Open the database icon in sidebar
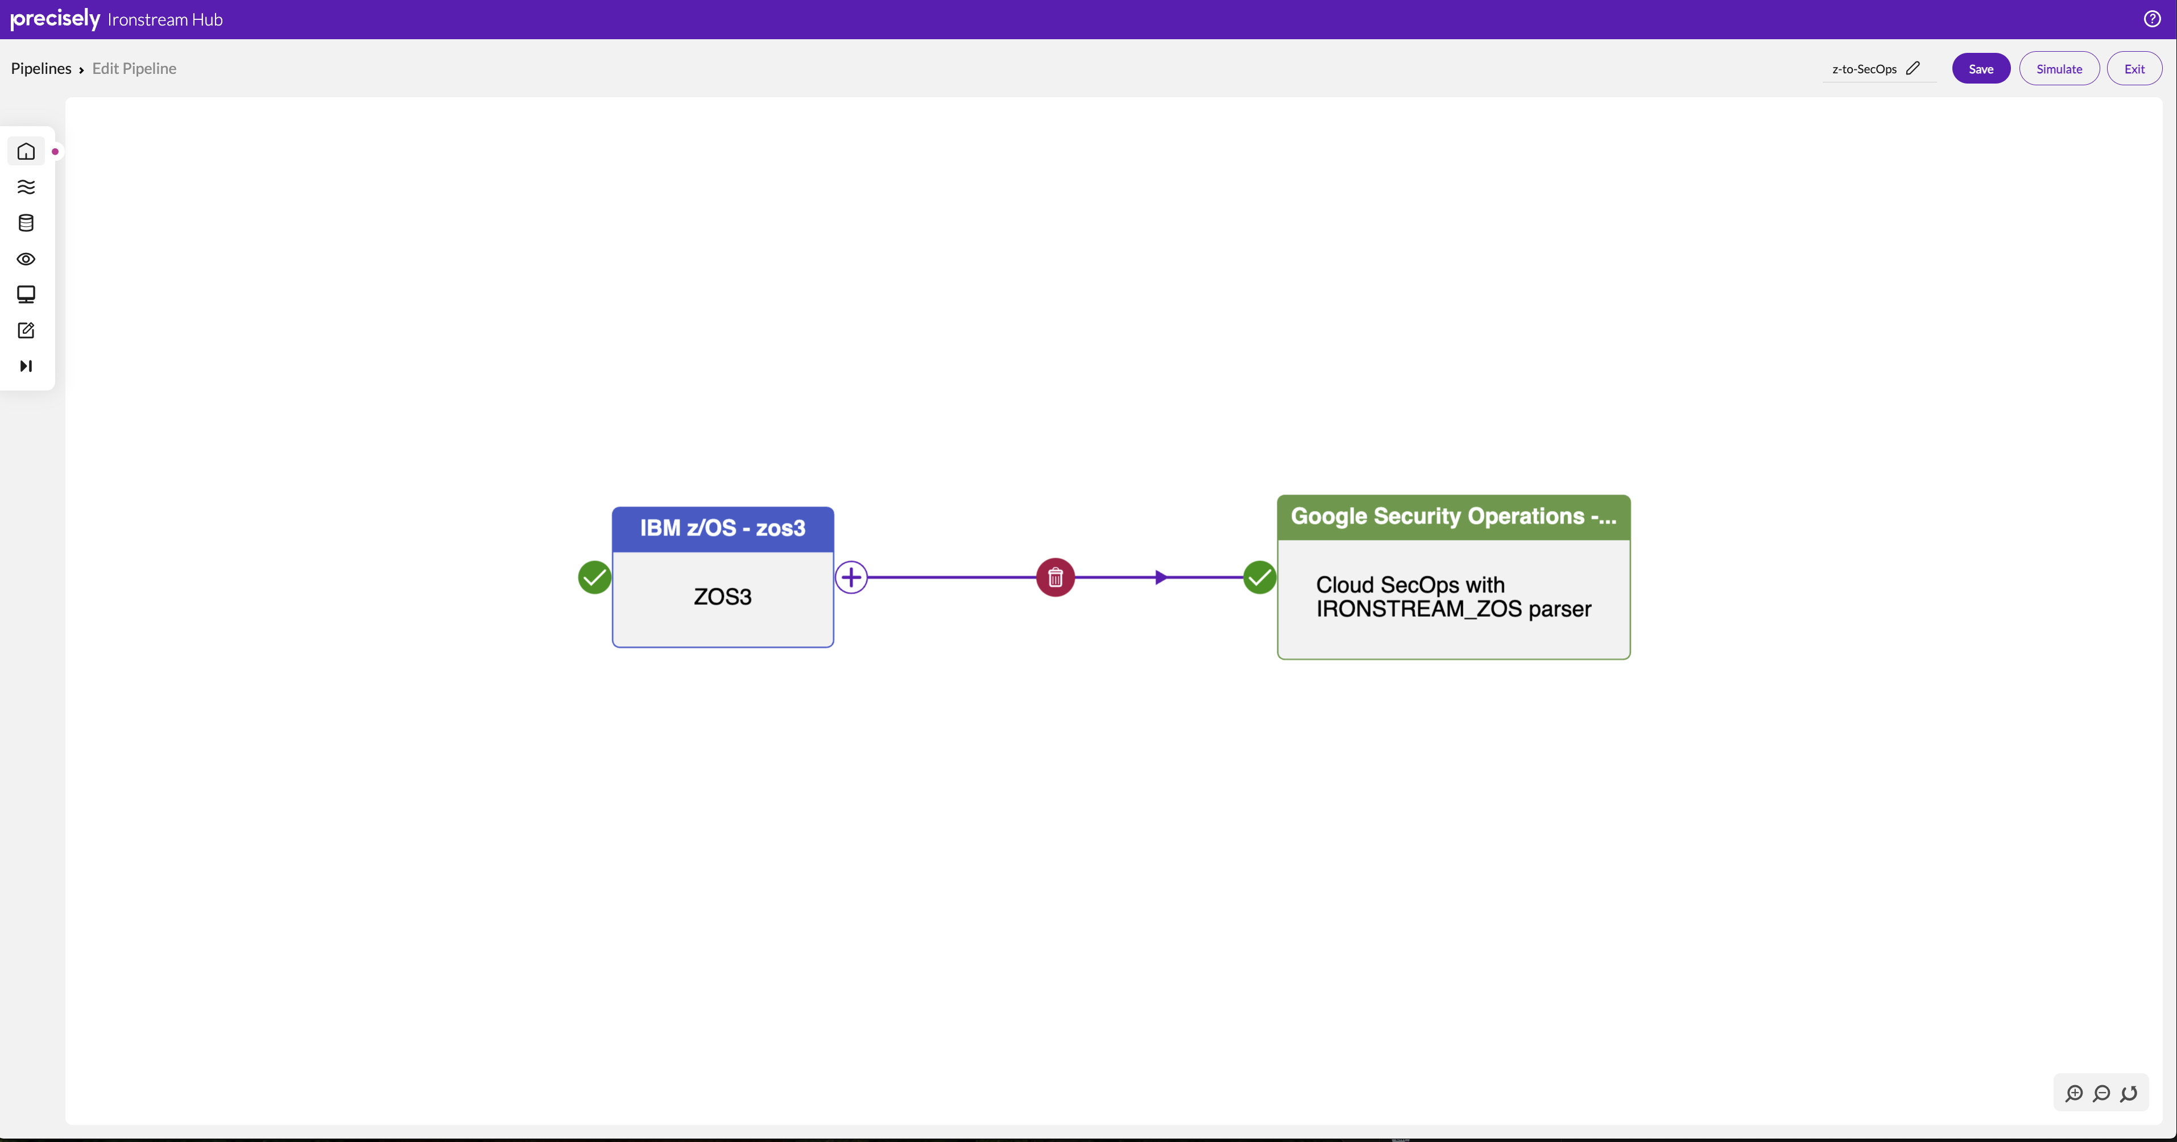 pyautogui.click(x=26, y=223)
